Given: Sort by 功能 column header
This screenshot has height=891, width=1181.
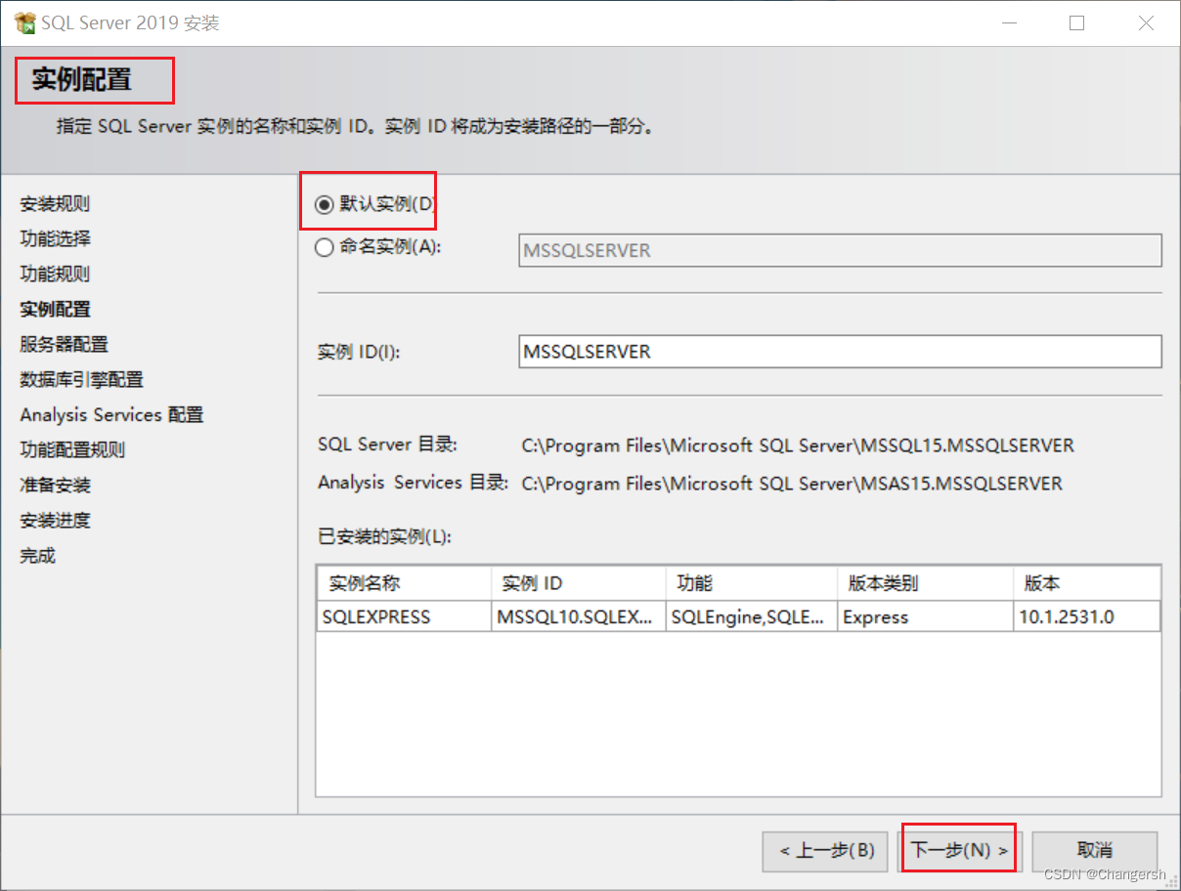Looking at the screenshot, I should pyautogui.click(x=752, y=583).
